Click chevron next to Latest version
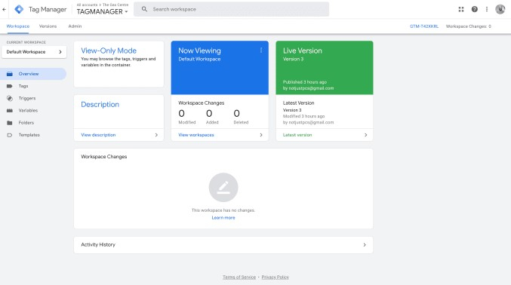Screen dimensions: 511x285 coord(365,135)
